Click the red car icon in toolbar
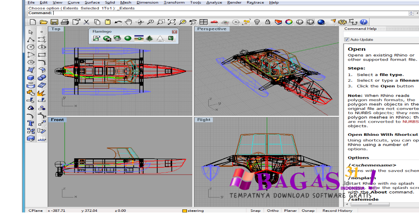This screenshot has height=220, width=419. tap(214, 22)
